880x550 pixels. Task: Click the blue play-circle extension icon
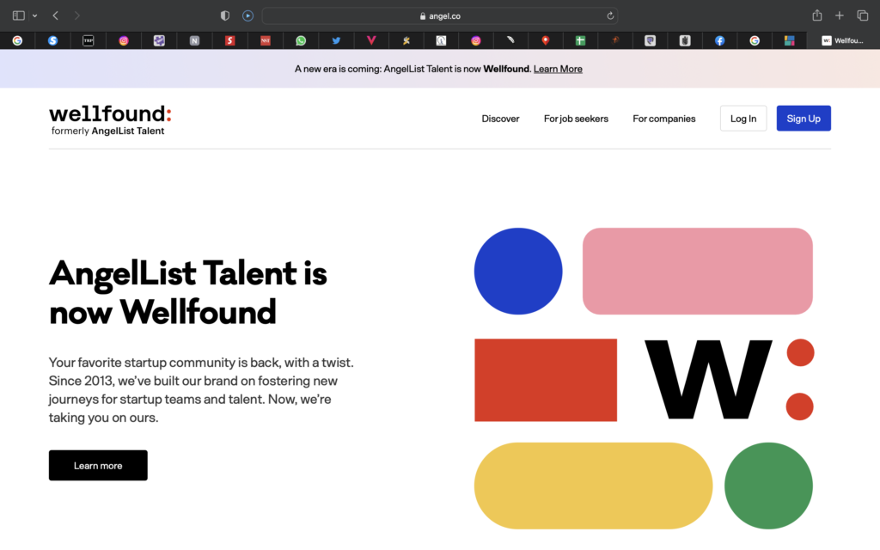pyautogui.click(x=247, y=15)
